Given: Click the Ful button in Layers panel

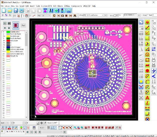Looking at the screenshot, I should (23, 25).
